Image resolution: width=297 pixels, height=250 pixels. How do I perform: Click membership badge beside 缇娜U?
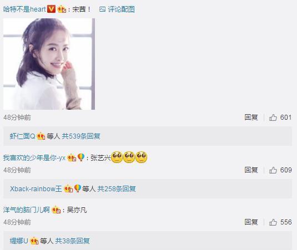[34, 241]
